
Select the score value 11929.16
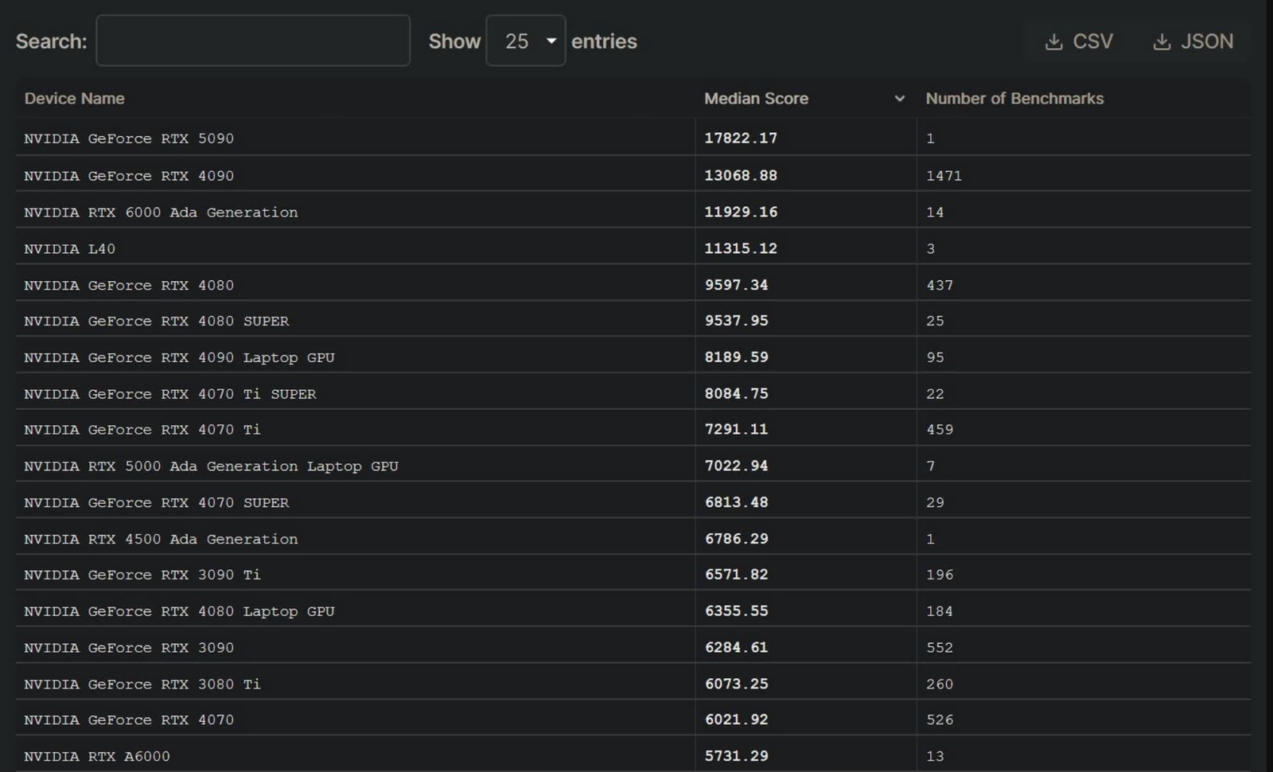coord(741,212)
